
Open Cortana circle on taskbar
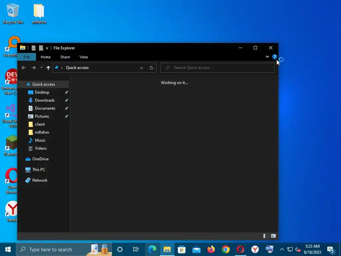pyautogui.click(x=120, y=249)
